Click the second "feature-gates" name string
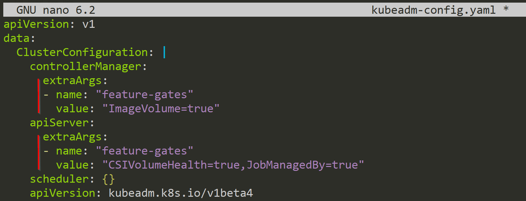The height and width of the screenshot is (201, 526). coord(144,151)
